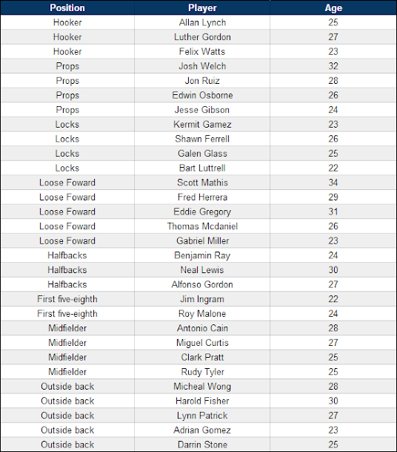Select the Luther Gordon cell

[202, 37]
